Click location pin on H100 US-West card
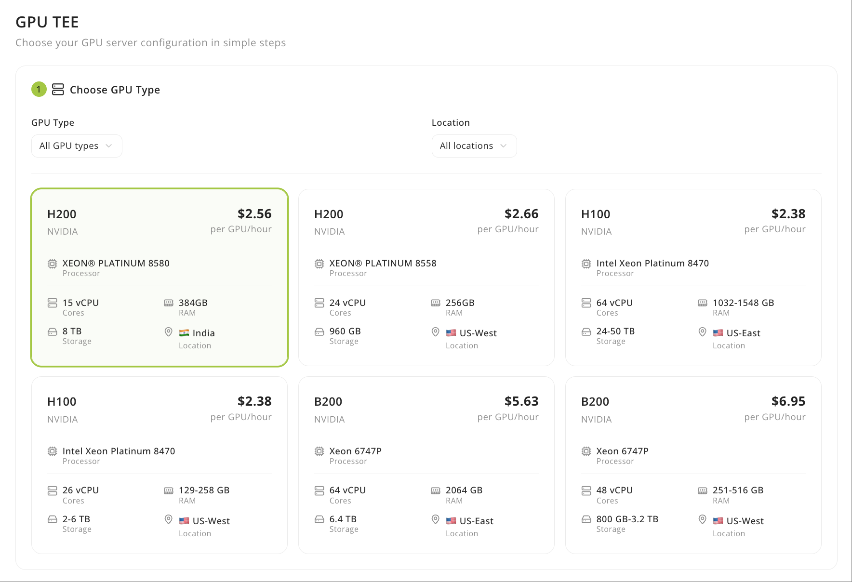852x582 pixels. point(169,519)
